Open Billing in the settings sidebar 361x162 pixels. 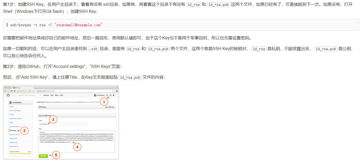tap(11, 122)
